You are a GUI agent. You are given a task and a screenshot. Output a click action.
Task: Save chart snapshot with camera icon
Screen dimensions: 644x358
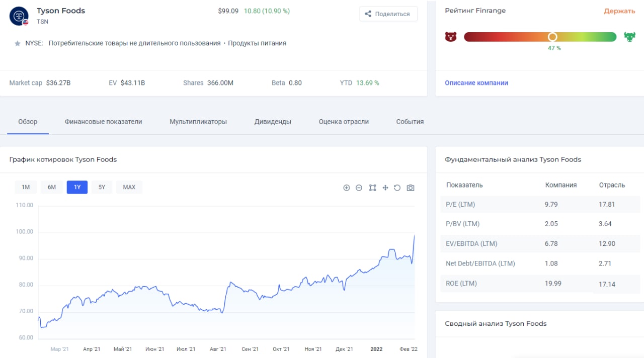click(411, 188)
